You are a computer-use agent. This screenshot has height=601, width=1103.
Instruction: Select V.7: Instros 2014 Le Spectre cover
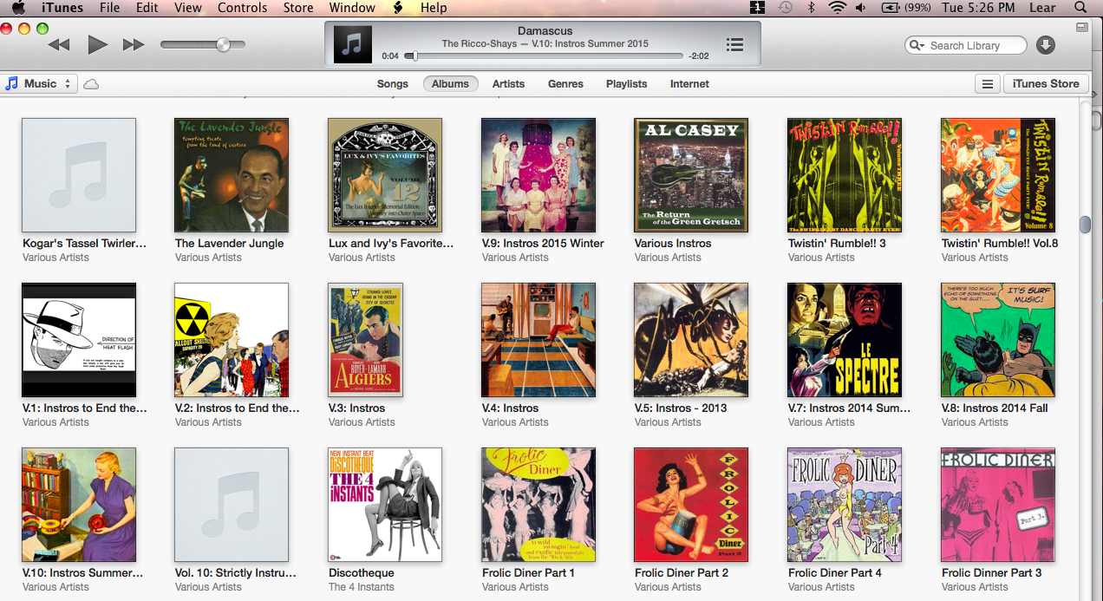click(x=845, y=340)
